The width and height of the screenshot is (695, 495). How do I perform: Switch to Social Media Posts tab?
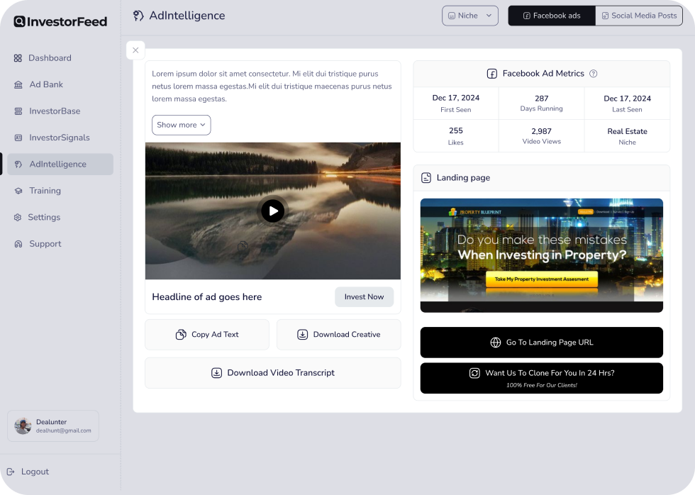(639, 16)
